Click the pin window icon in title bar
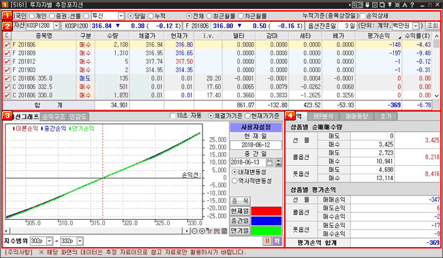 click(390, 5)
